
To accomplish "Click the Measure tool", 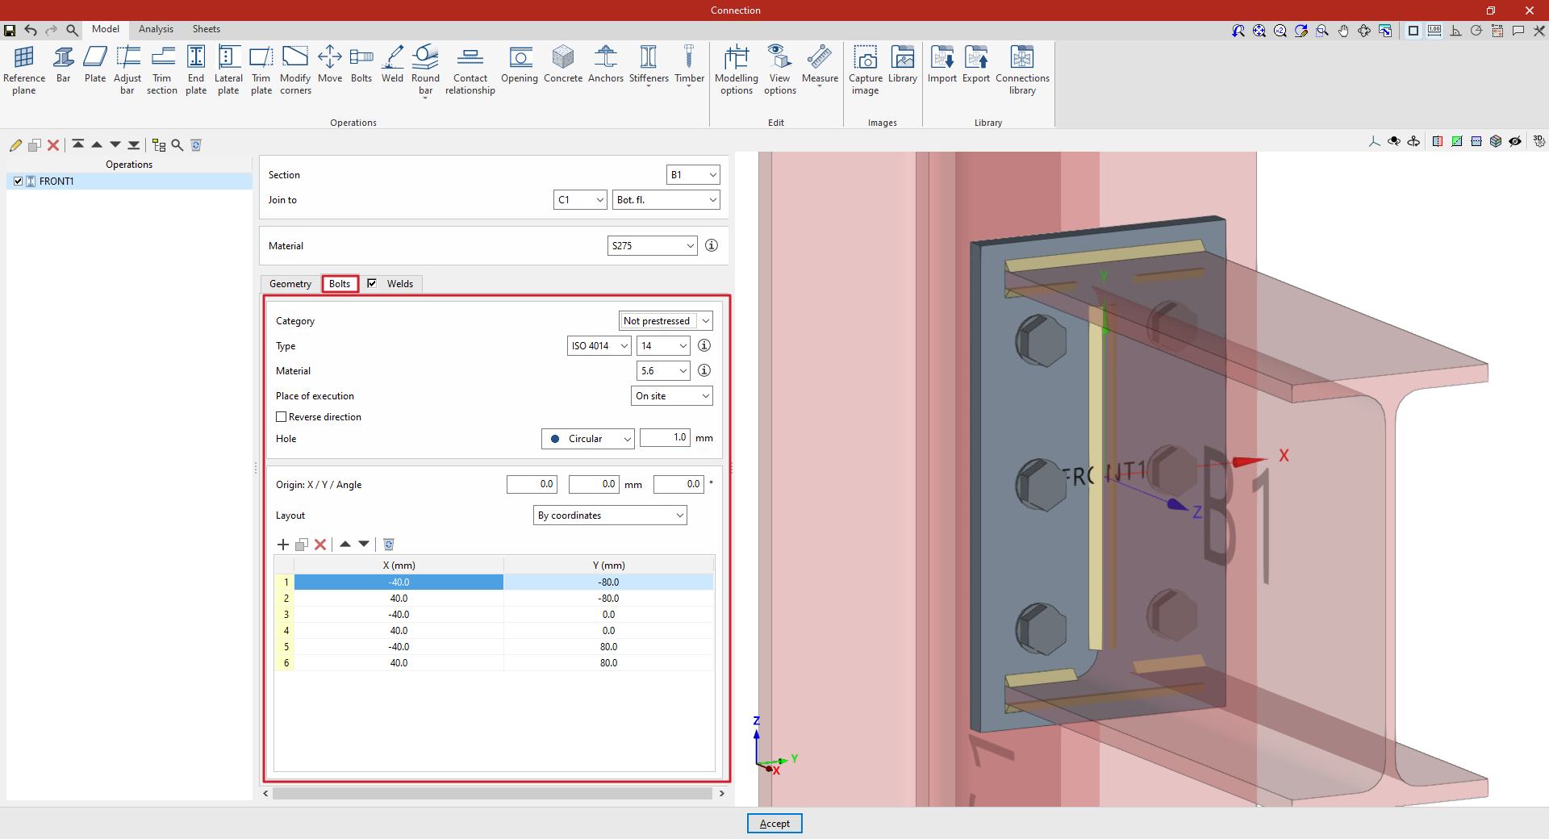I will tap(820, 65).
